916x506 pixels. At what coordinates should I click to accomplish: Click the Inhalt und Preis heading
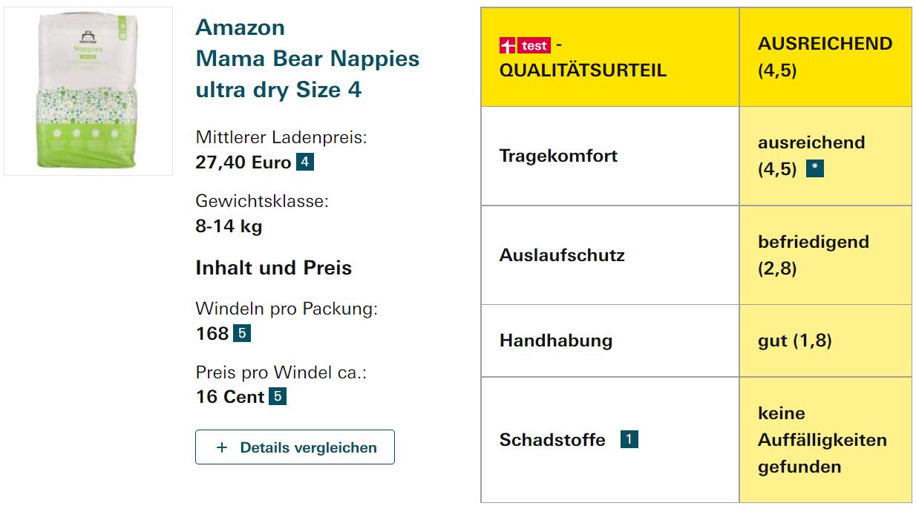coord(273,268)
